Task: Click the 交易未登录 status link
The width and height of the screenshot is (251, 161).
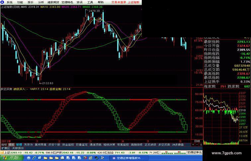Action: [119, 2]
